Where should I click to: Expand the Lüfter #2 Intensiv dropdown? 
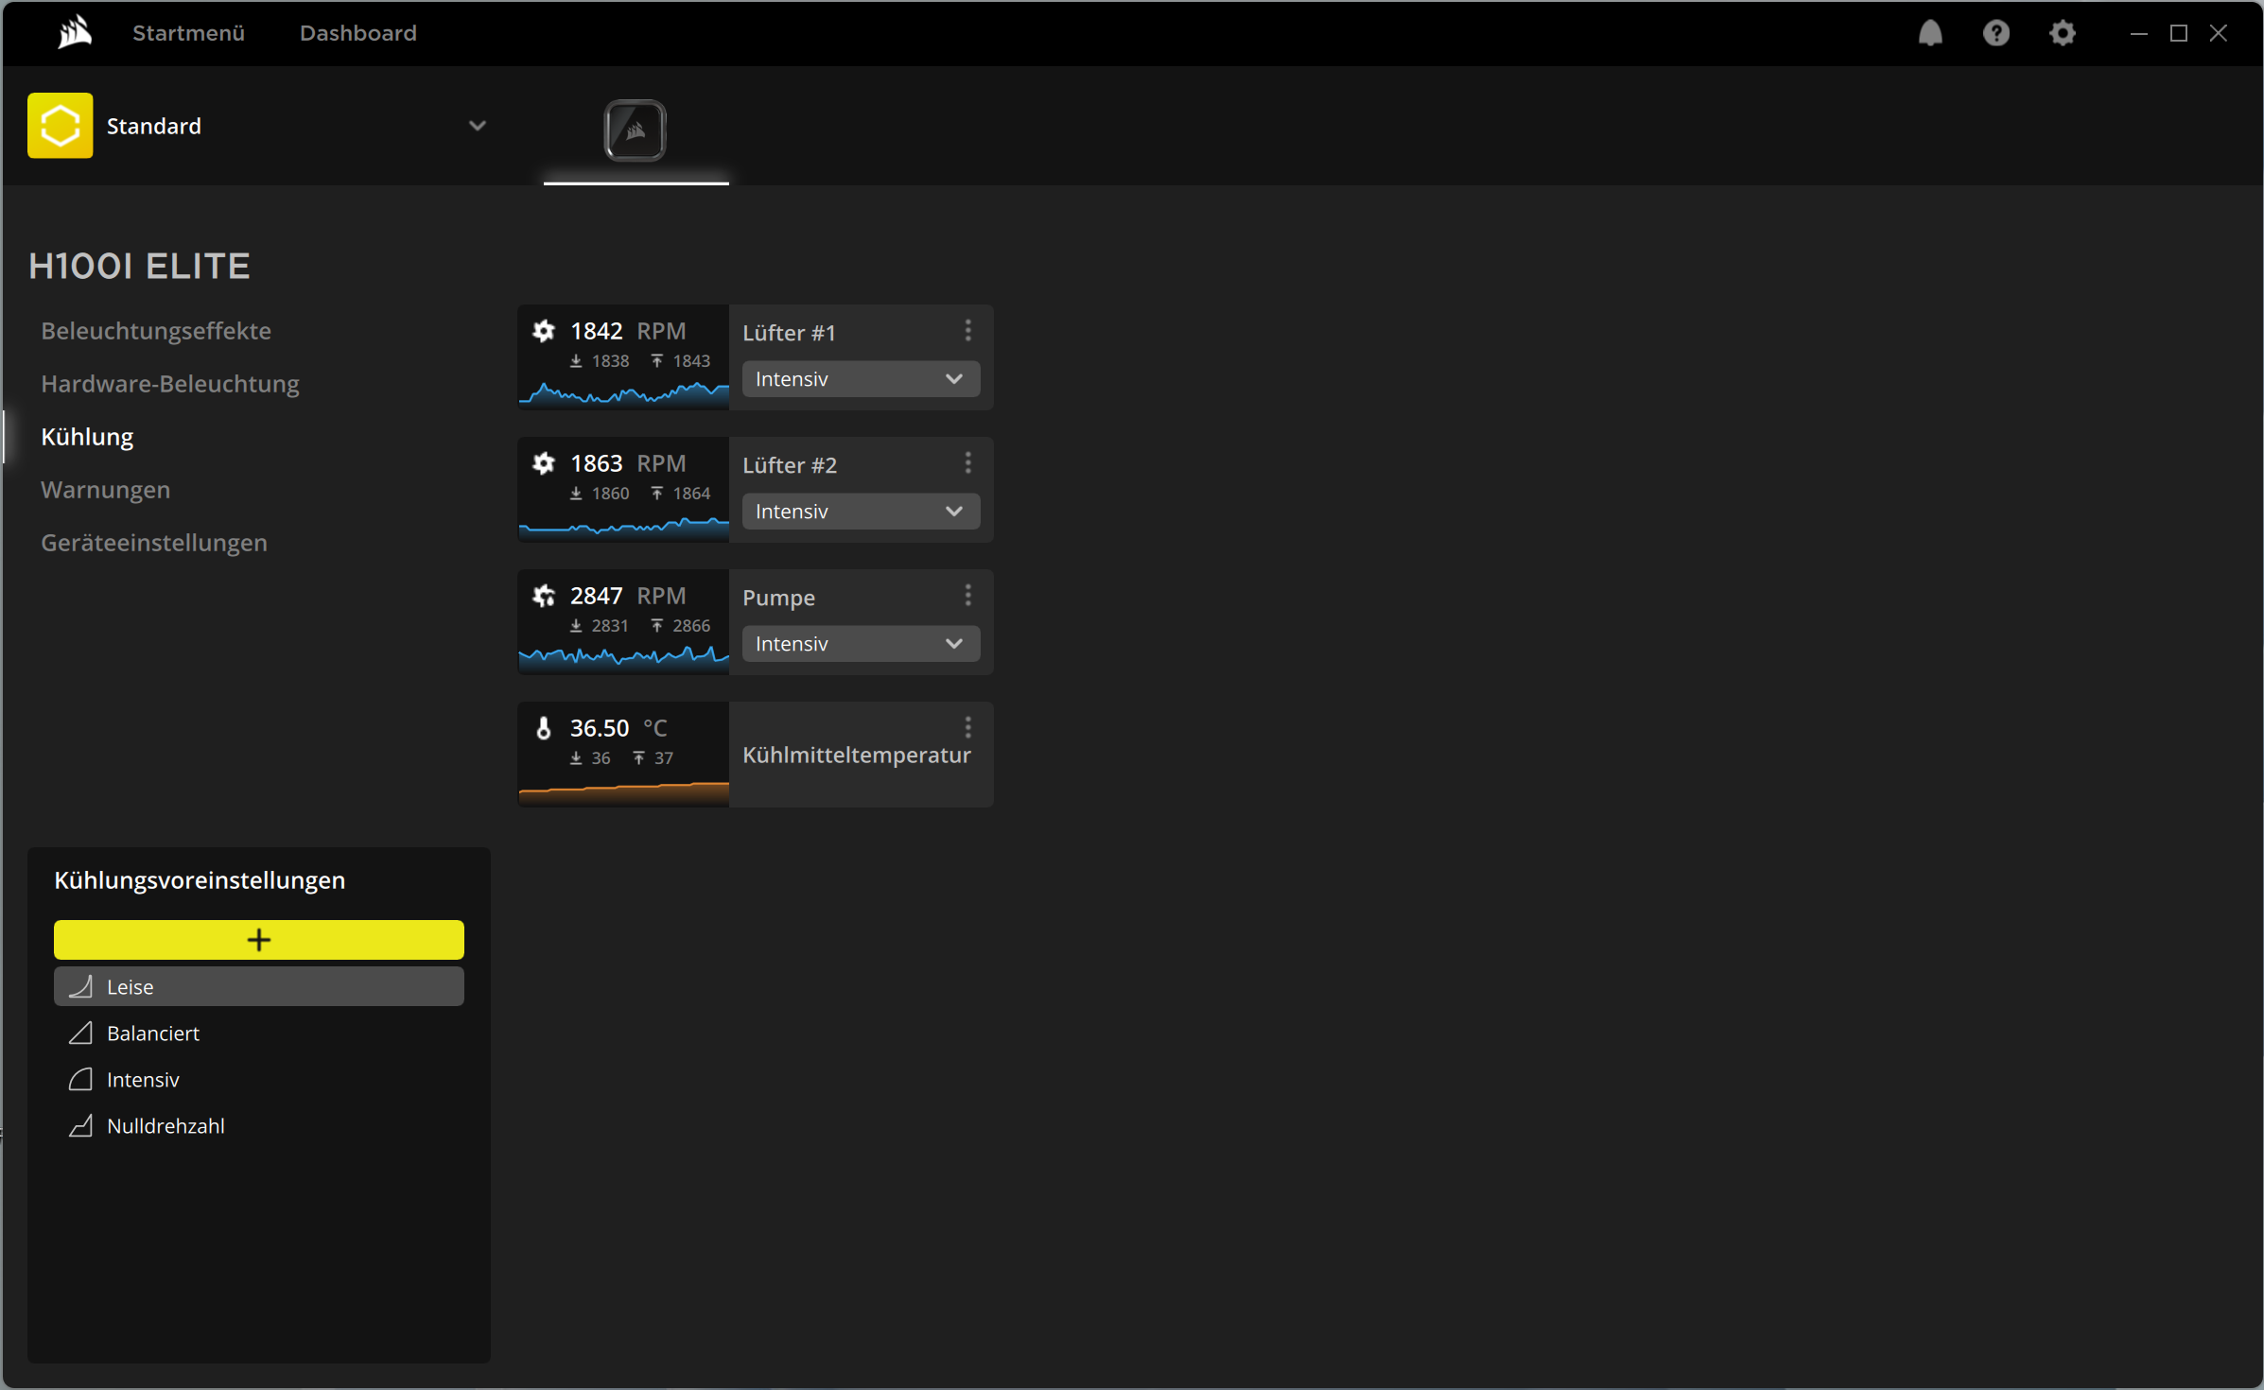click(x=861, y=512)
